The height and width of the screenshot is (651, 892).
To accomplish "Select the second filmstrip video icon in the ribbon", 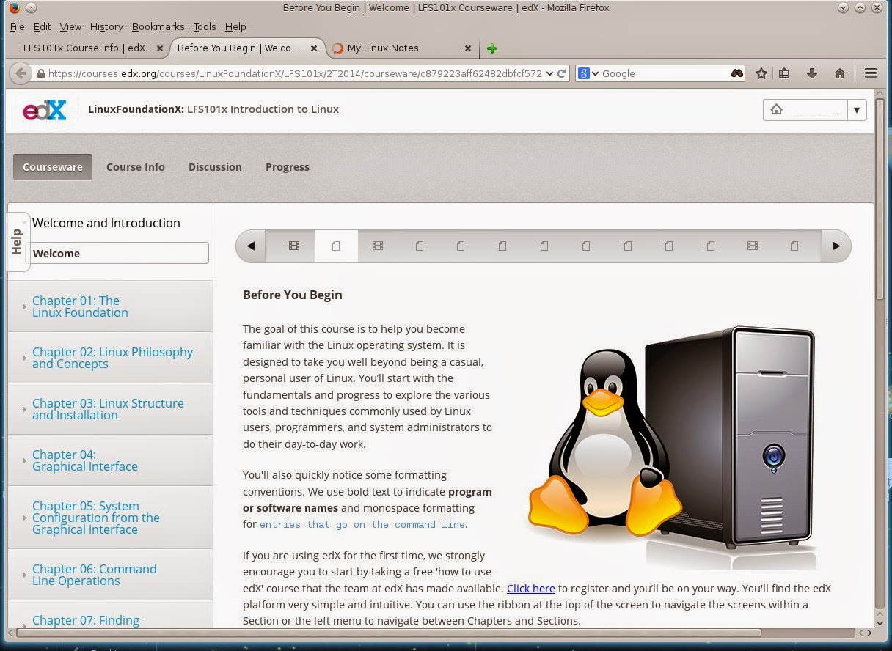I will (x=377, y=246).
